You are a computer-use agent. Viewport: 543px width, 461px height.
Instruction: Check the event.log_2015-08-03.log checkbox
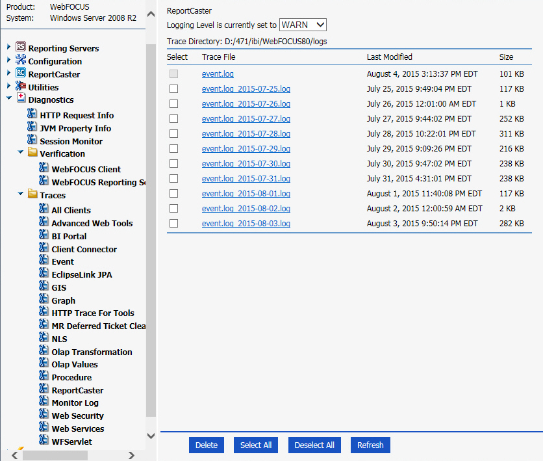[174, 223]
